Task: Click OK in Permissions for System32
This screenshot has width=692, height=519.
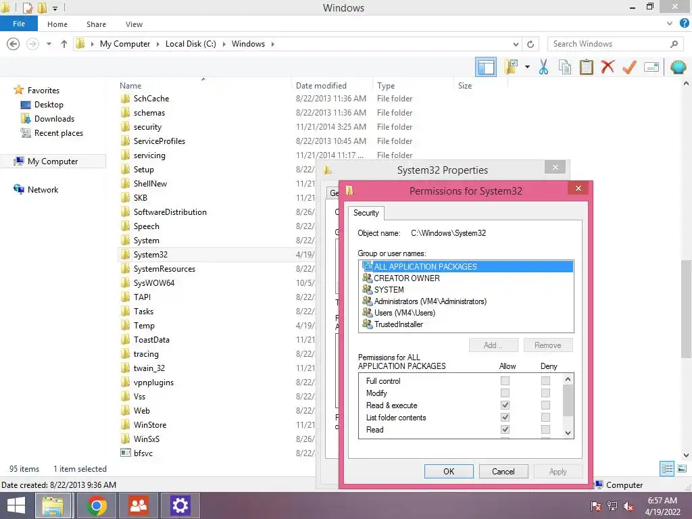Action: [449, 471]
